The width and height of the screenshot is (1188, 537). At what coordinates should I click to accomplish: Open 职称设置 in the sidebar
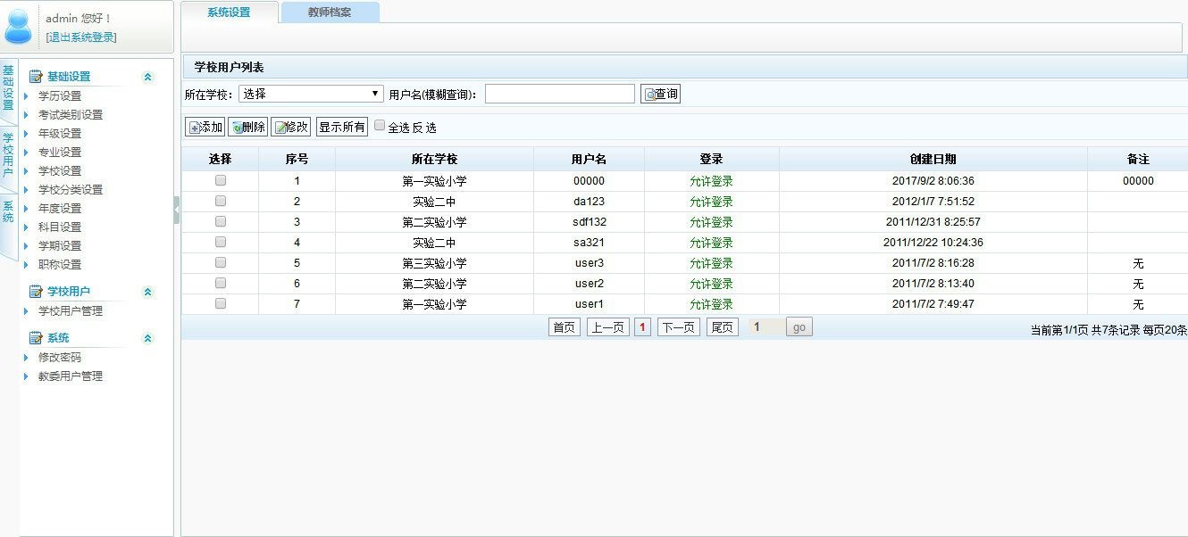pyautogui.click(x=60, y=265)
